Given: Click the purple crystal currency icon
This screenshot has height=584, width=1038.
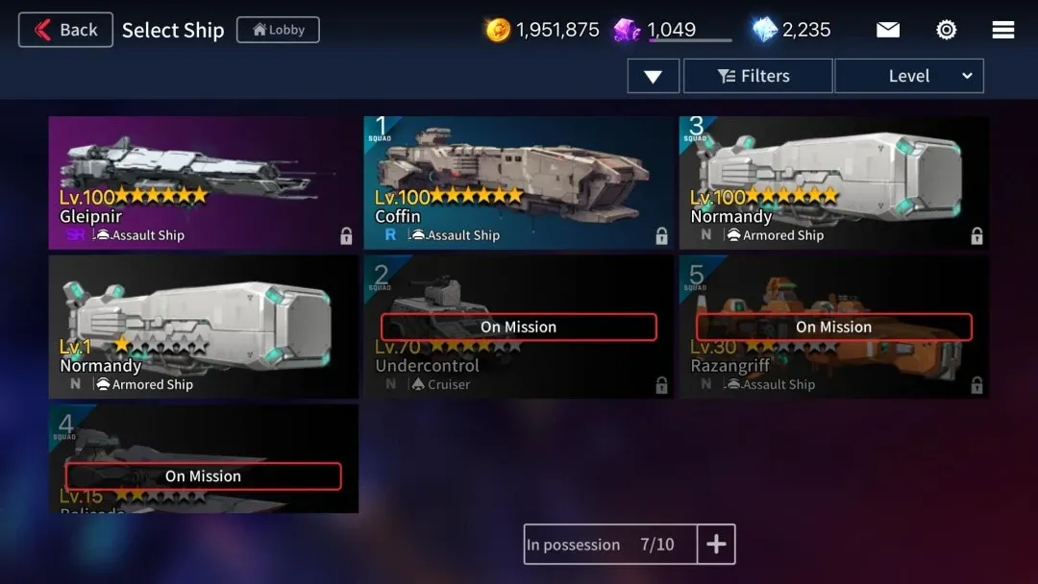Looking at the screenshot, I should [x=627, y=30].
